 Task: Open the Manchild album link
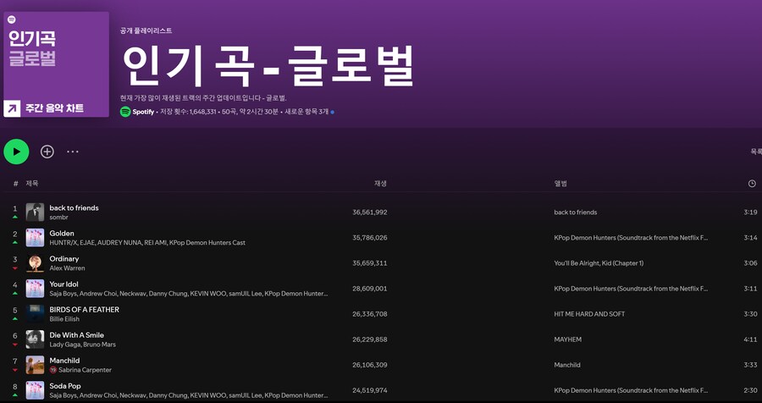click(x=567, y=365)
